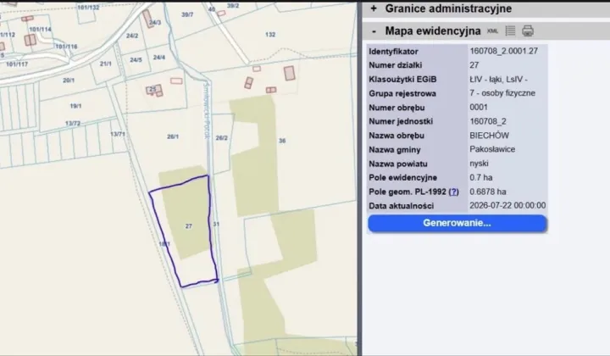The height and width of the screenshot is (356, 610).
Task: Select parcel 19/1 on the map
Action: 75,106
